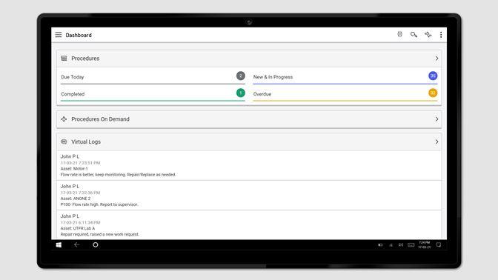Image resolution: width=498 pixels, height=280 pixels.
Task: Click the taskbar clock showing 7:24 PM
Action: (x=425, y=244)
